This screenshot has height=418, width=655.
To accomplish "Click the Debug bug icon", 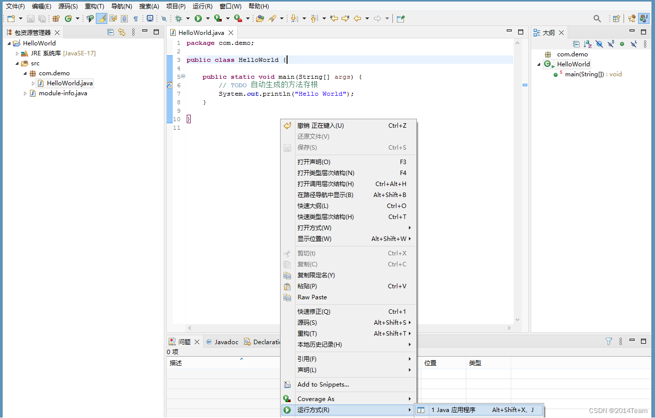I will pos(178,18).
